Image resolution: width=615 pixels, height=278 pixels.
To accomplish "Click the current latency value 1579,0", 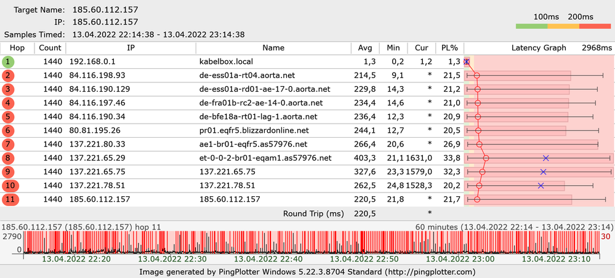I will click(x=419, y=172).
